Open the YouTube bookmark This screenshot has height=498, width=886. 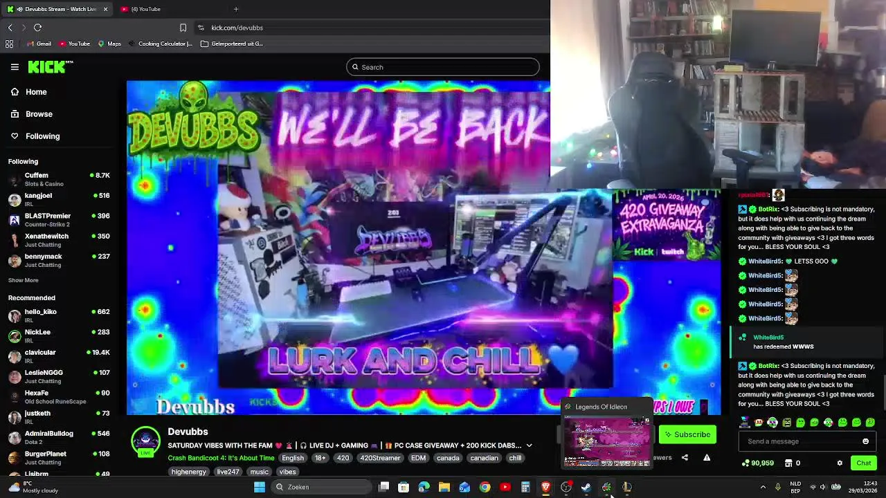point(74,44)
